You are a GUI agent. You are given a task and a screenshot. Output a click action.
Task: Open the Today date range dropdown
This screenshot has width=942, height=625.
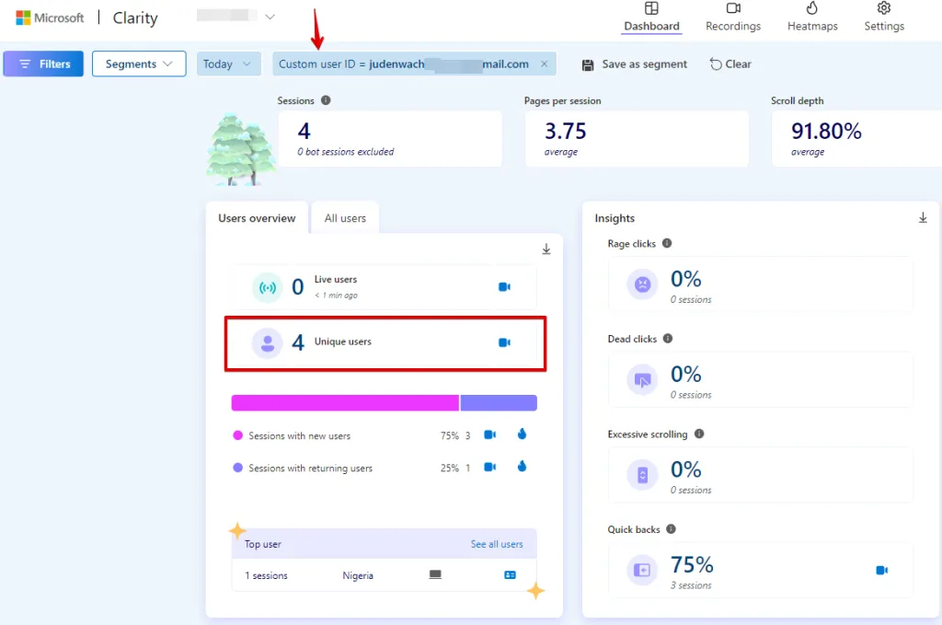228,64
